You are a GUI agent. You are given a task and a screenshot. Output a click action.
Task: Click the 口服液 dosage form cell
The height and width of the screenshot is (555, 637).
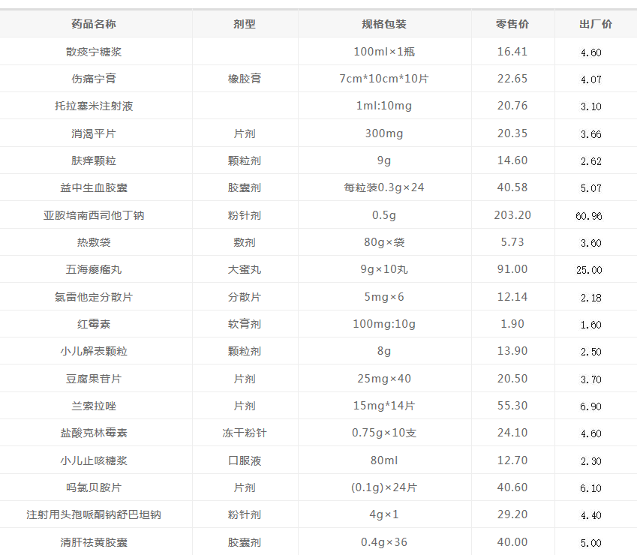point(245,460)
